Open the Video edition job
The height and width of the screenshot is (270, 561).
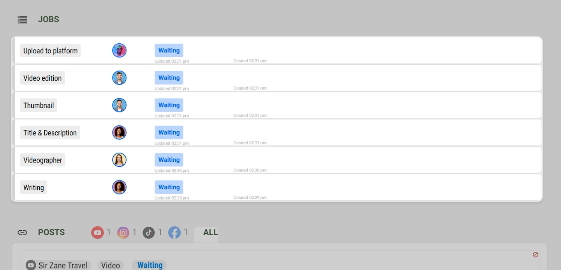click(42, 78)
